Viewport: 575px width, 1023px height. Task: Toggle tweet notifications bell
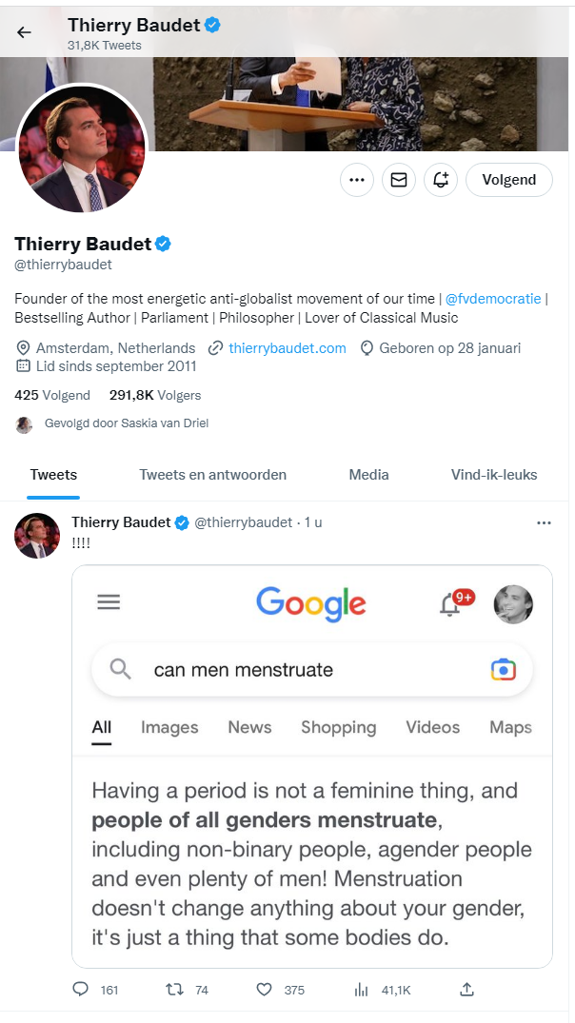pyautogui.click(x=441, y=179)
